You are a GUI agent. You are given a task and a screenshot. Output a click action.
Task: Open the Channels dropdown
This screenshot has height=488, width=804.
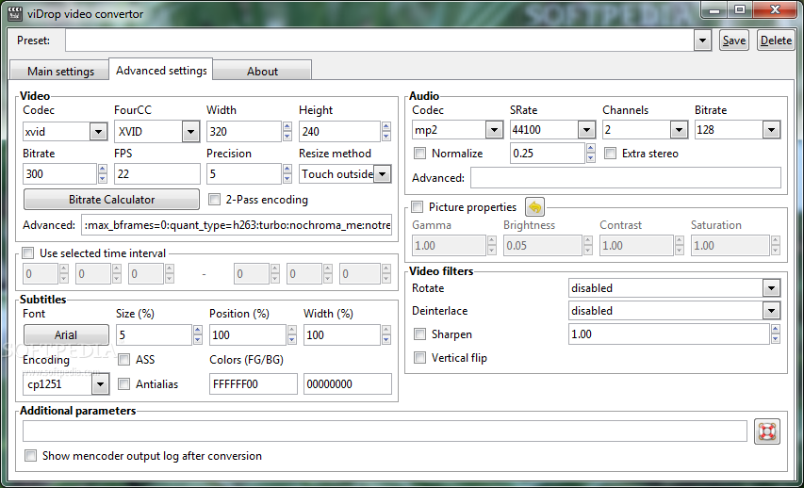click(x=679, y=130)
